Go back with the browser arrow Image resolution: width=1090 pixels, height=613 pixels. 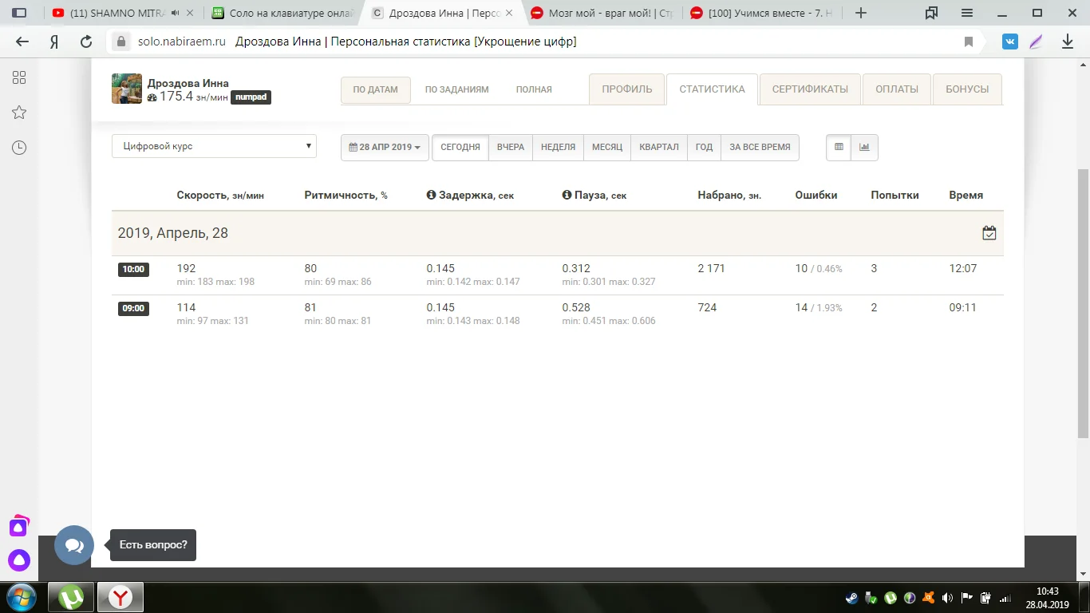click(22, 42)
